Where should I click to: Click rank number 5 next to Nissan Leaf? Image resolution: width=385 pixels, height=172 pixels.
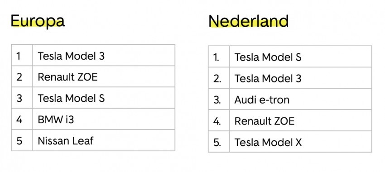point(19,141)
